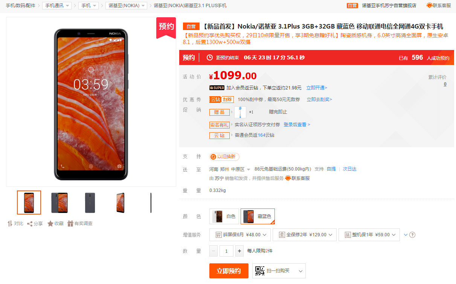The image size is (456, 284).
Task: Click the QR code 扫一扫购买 icon
Action: (259, 270)
